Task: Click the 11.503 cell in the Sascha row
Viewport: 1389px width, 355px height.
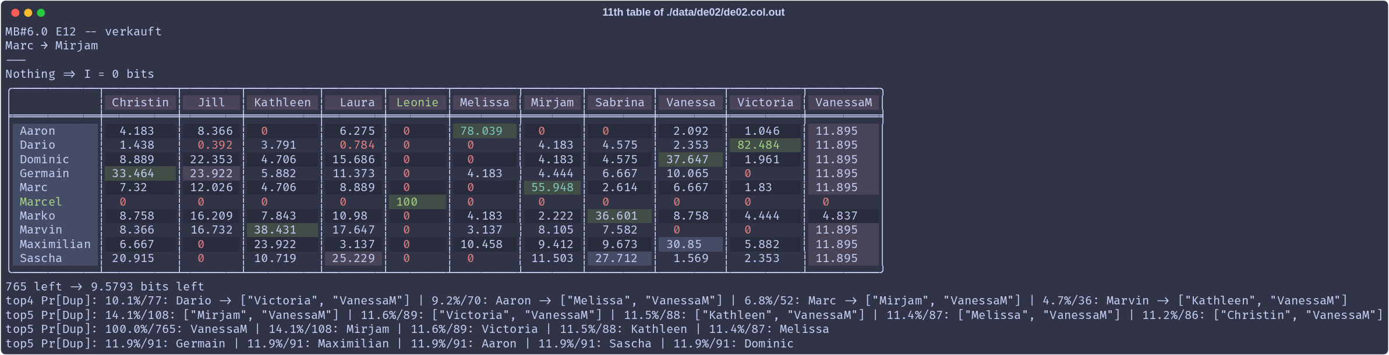Action: [x=552, y=258]
